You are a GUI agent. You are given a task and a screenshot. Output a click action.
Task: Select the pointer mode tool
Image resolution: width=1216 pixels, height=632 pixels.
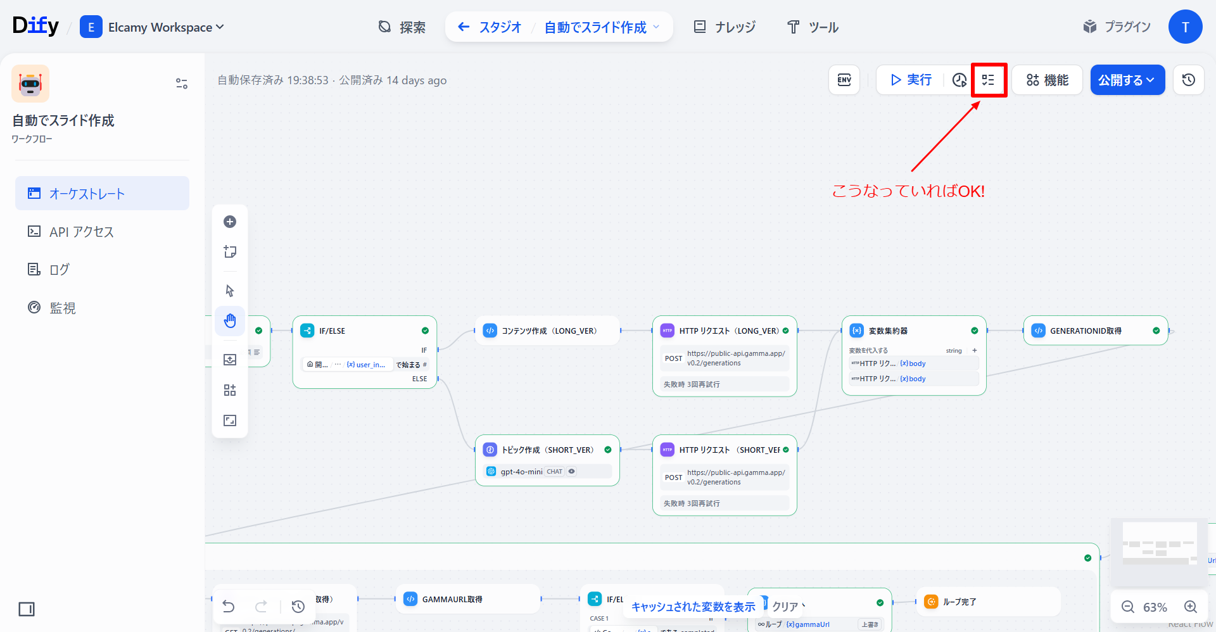[230, 291]
